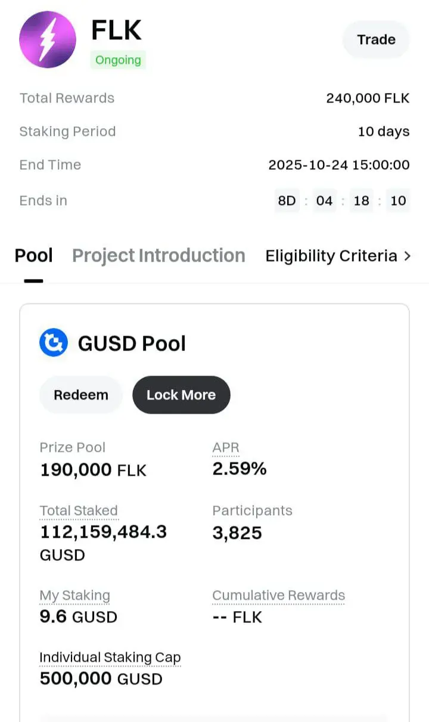Tap the Total Staked underlined label
Viewport: 429px width, 722px height.
tap(79, 511)
